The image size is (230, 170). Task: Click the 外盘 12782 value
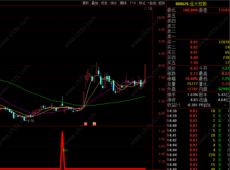click(x=192, y=89)
